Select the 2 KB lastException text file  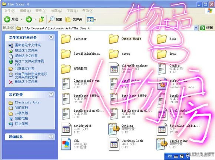coord(82,114)
